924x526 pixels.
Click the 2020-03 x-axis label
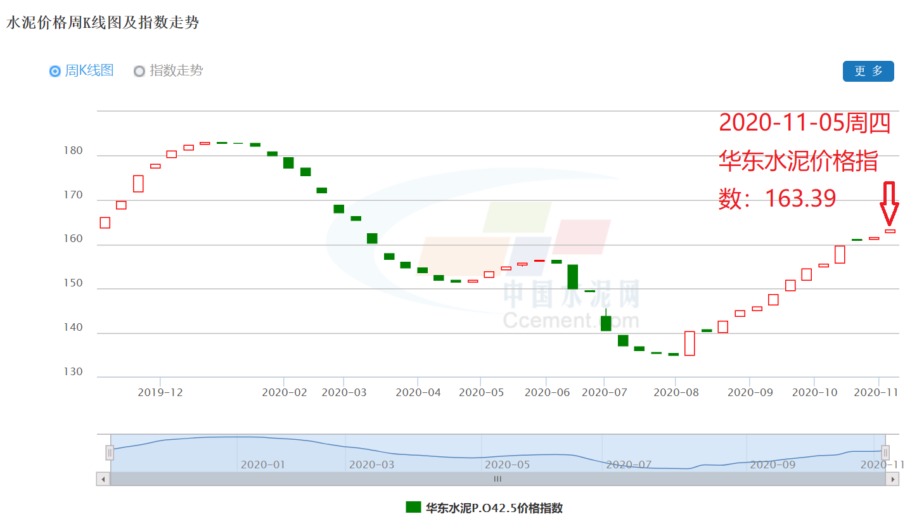pyautogui.click(x=344, y=392)
